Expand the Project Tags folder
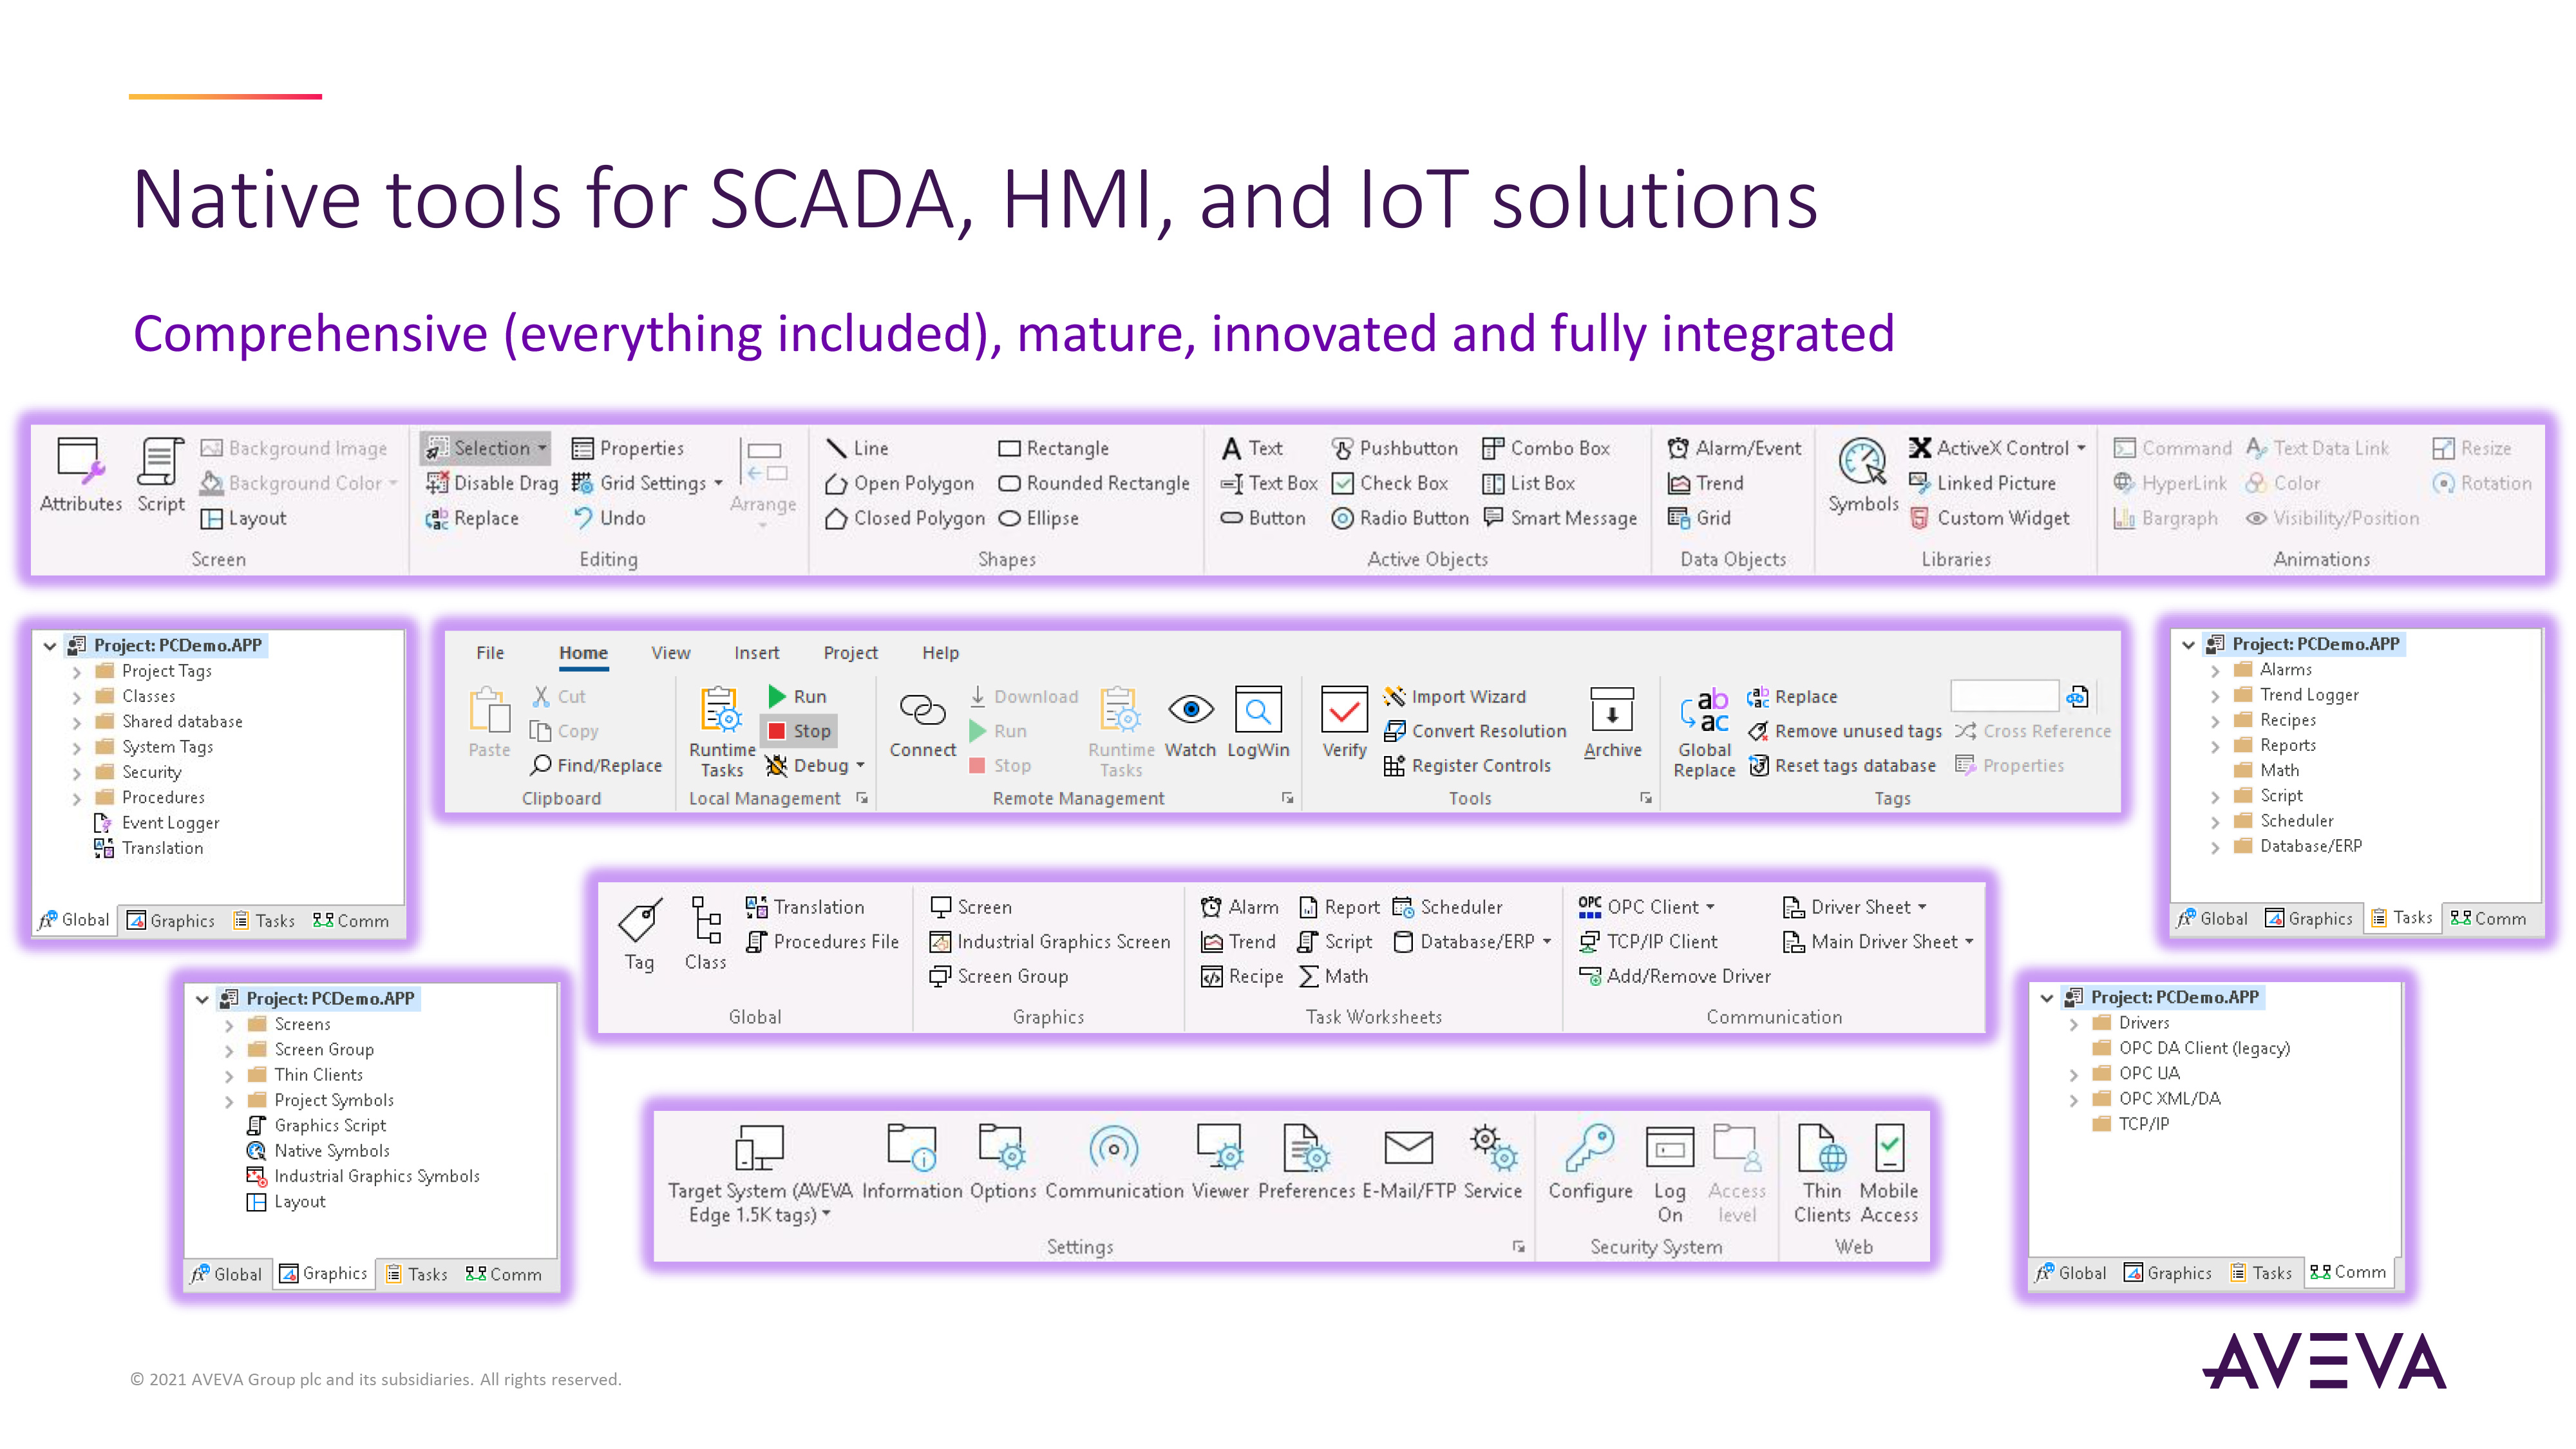 click(x=77, y=672)
